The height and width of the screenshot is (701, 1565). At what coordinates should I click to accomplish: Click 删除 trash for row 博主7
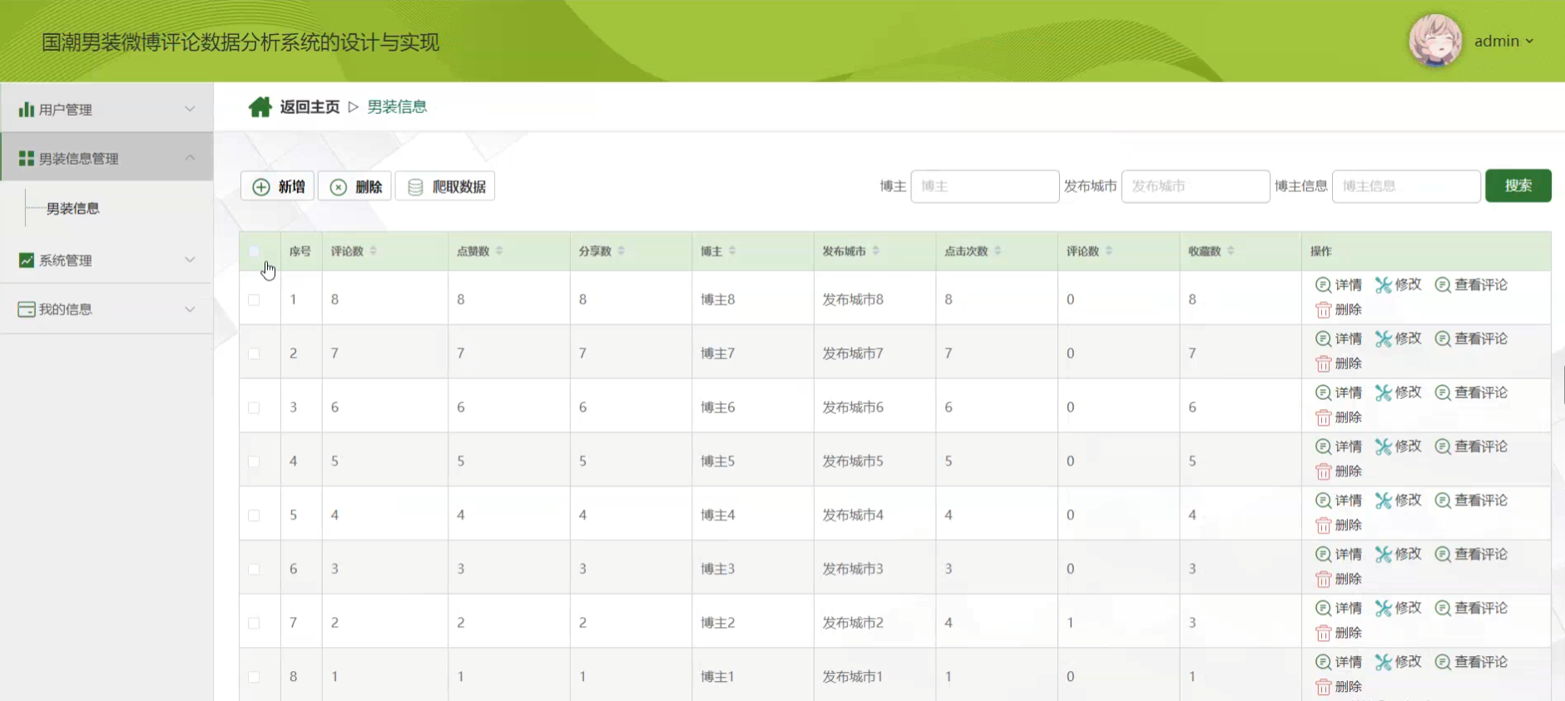tap(1339, 363)
